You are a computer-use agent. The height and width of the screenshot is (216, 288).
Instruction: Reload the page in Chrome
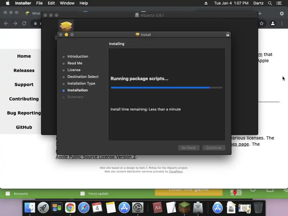click(24, 23)
